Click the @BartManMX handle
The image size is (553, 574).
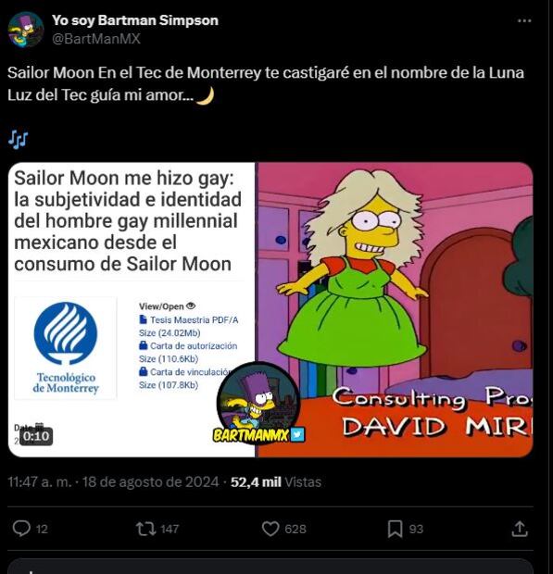pyautogui.click(x=96, y=39)
